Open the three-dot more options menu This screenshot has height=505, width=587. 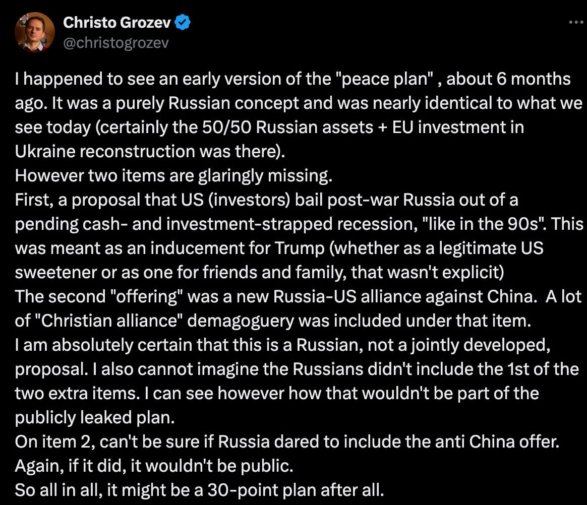(575, 22)
